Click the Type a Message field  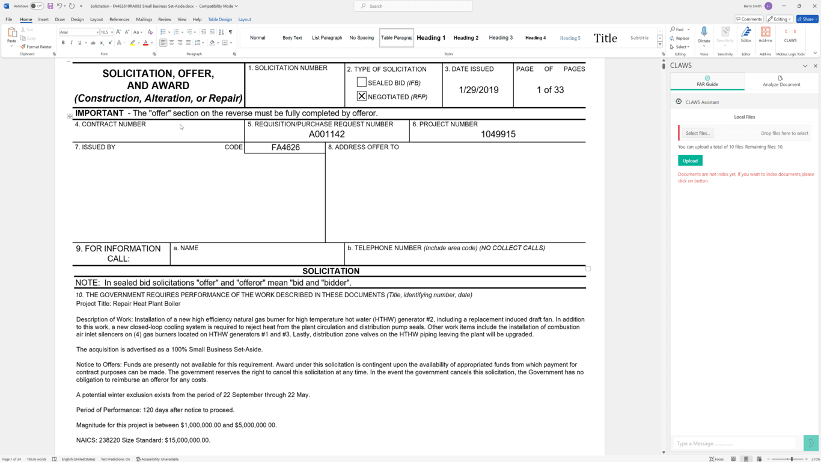pos(734,443)
